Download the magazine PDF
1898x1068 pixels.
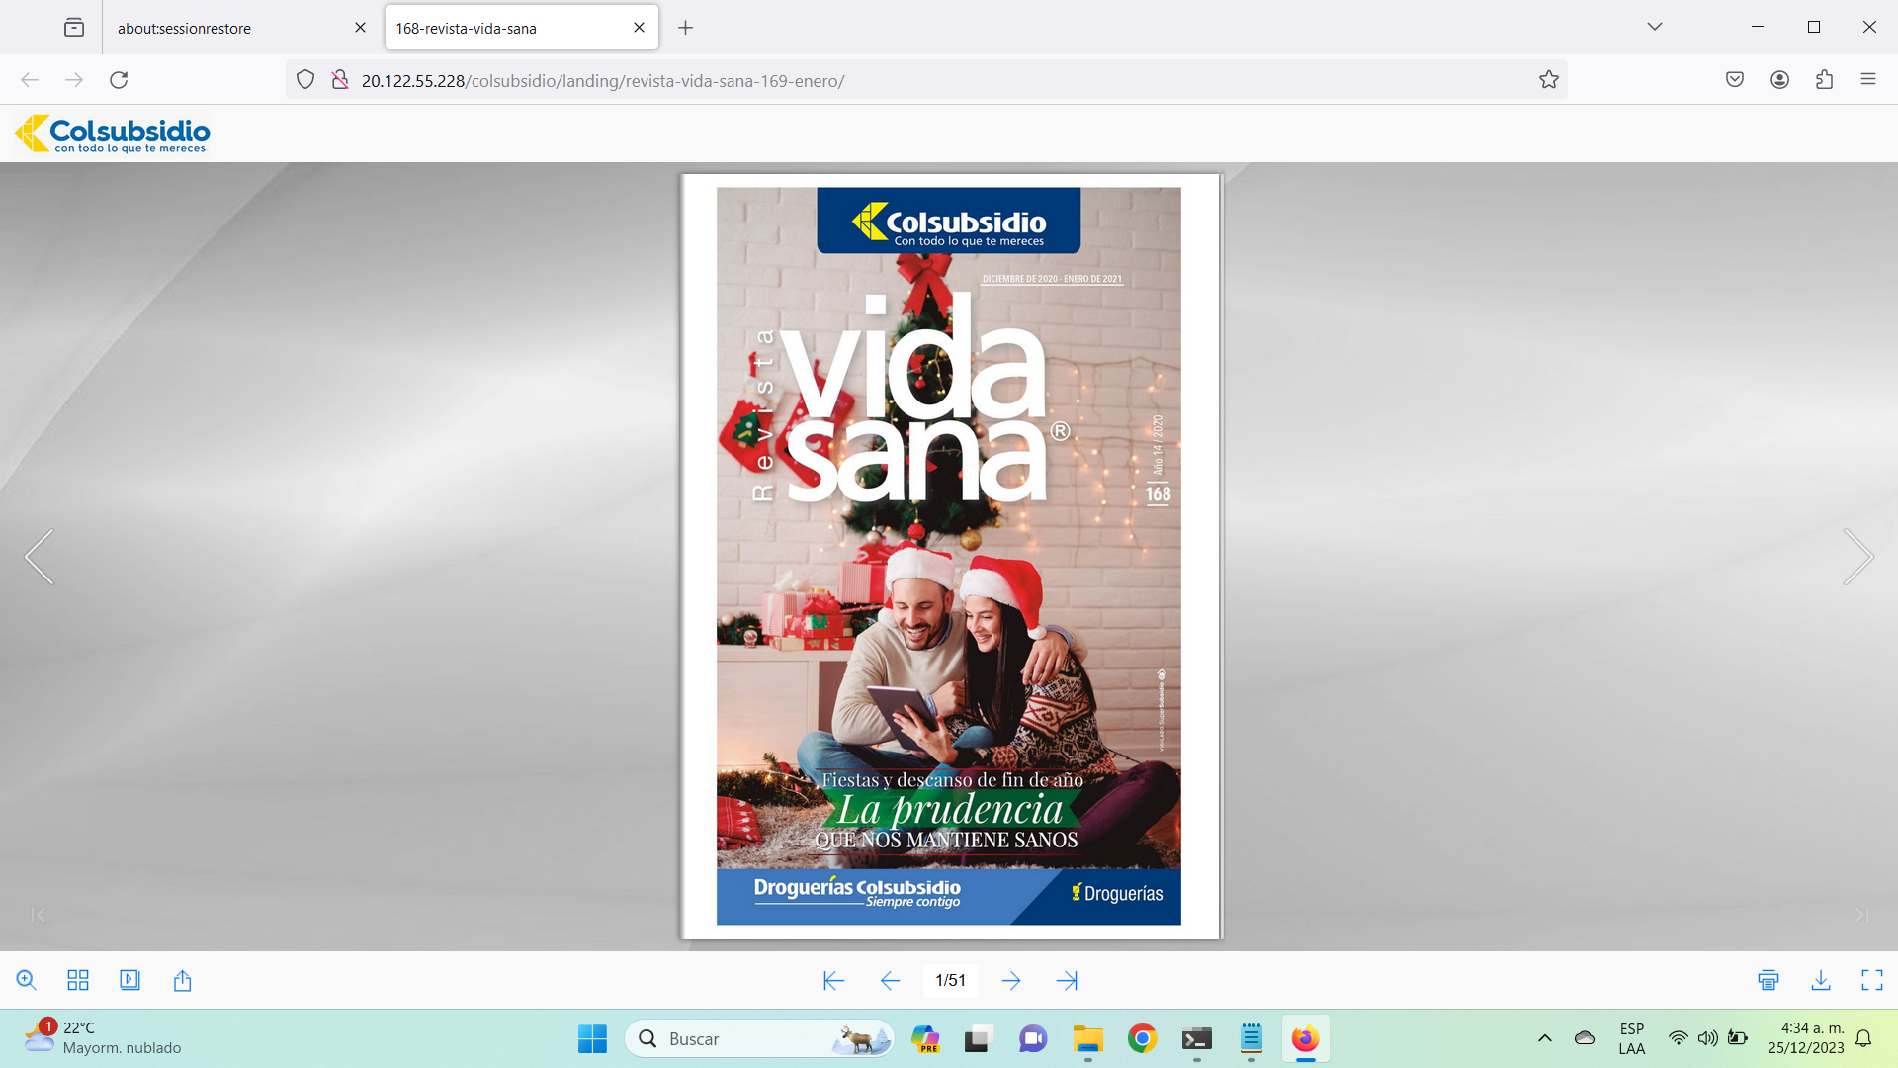1821,980
